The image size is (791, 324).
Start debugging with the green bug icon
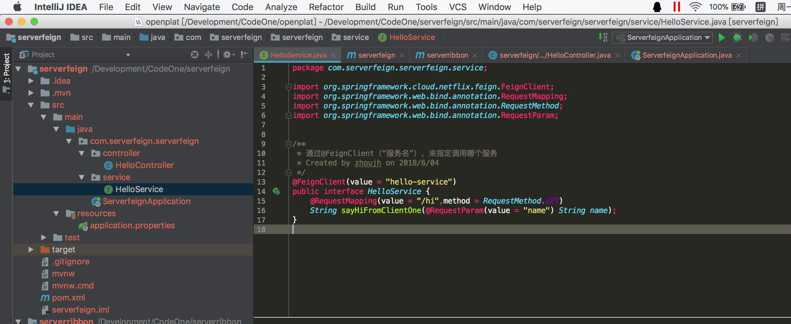coord(737,37)
